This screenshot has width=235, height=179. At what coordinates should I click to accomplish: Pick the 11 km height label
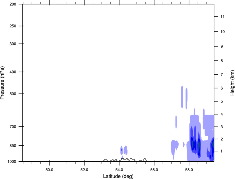(222, 17)
